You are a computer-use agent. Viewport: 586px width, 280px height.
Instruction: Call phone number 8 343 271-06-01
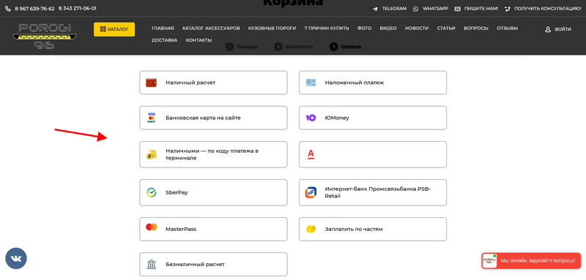click(78, 9)
